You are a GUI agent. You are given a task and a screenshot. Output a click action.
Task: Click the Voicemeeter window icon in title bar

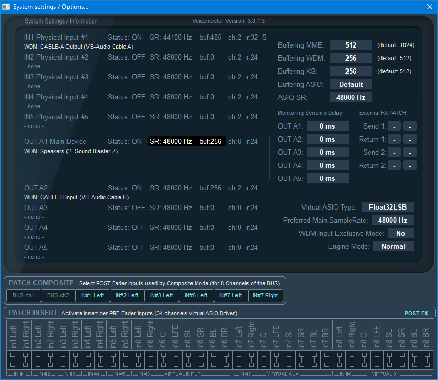[6, 7]
